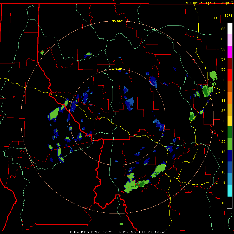Screen dimensions: 234x234
Task: Select the bright red legend swatch
Action: (x=230, y=75)
